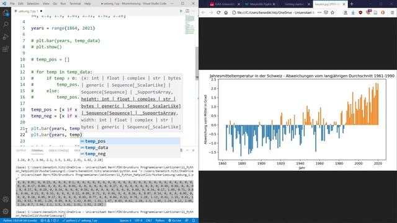The image size is (397, 223).
Task: Reload the page in Firefox
Action: [218, 12]
